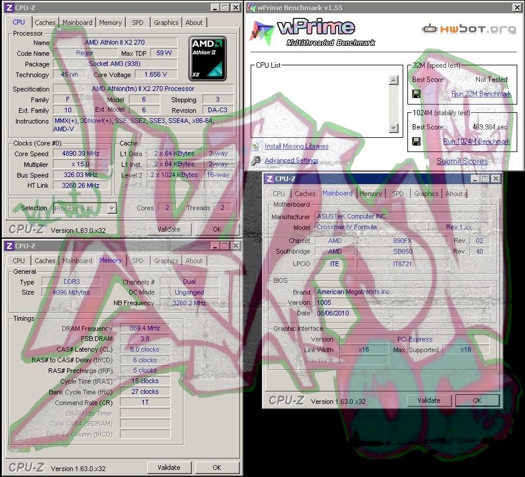Click Submit Scores link

point(462,161)
